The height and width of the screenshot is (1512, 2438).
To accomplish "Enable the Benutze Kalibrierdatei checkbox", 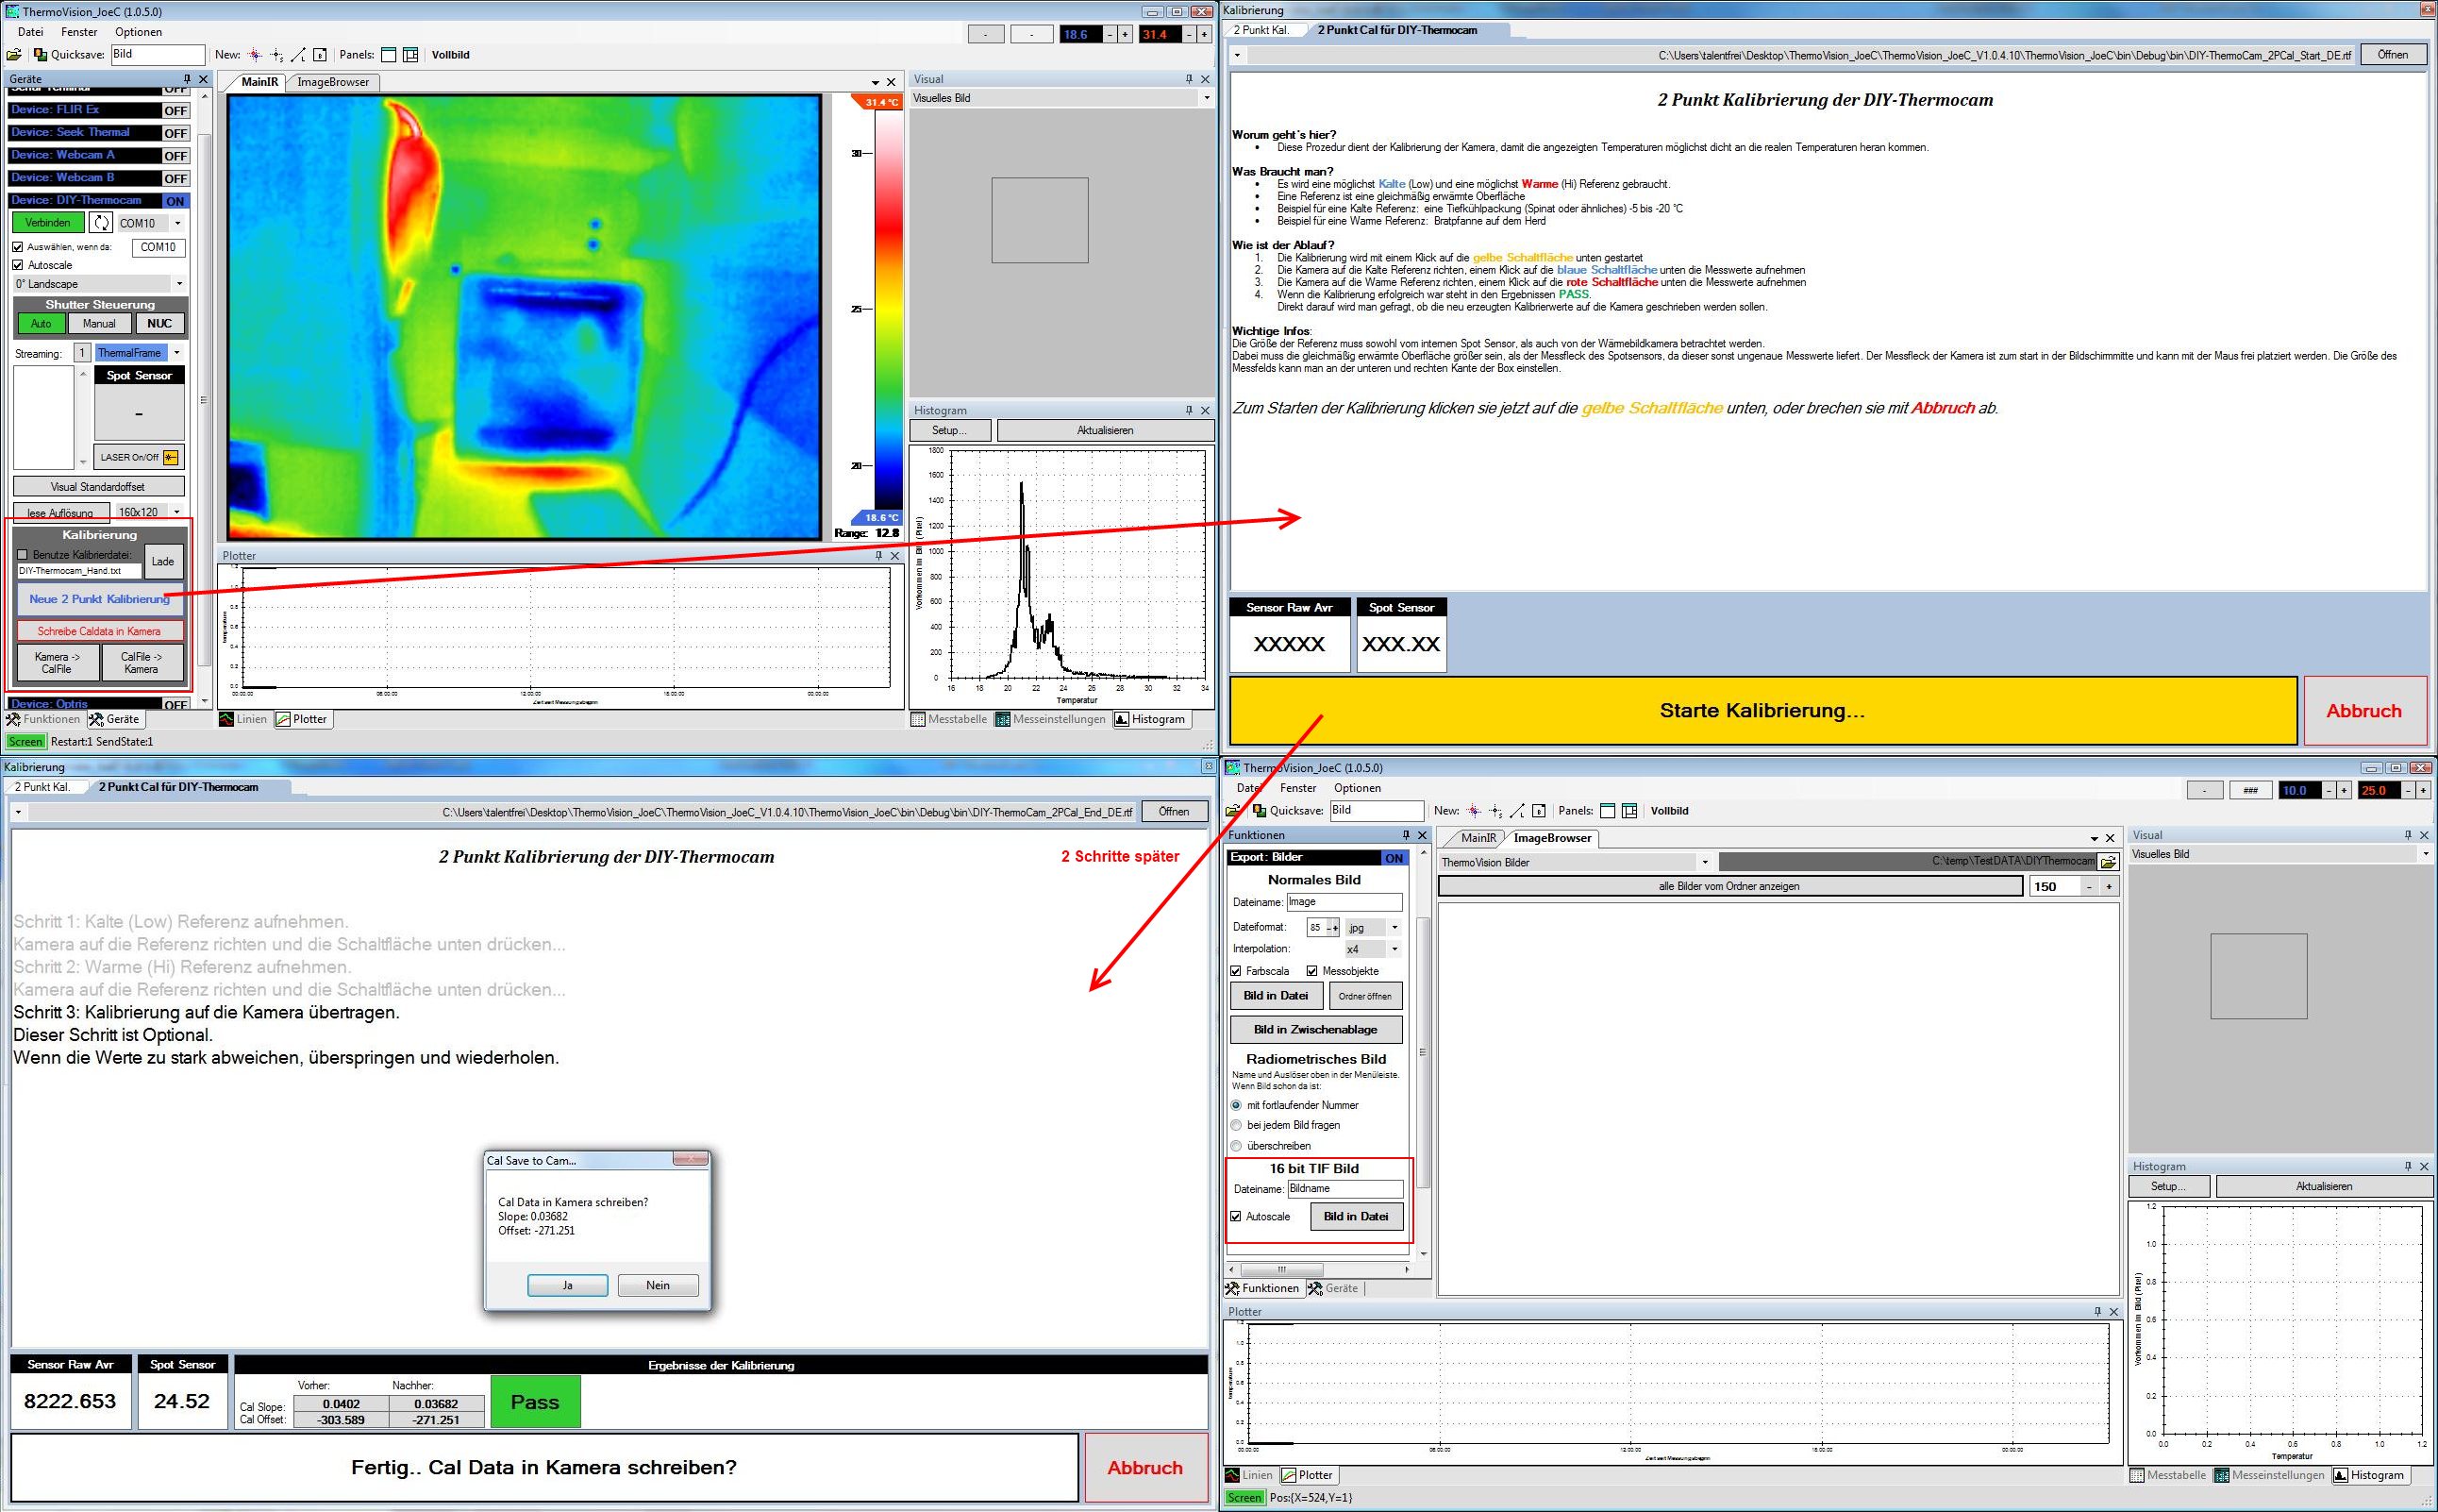I will (23, 555).
